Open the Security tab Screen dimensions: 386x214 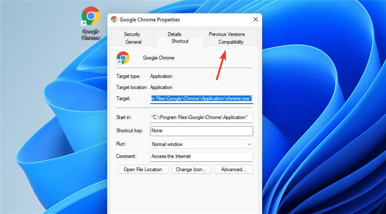tap(132, 34)
